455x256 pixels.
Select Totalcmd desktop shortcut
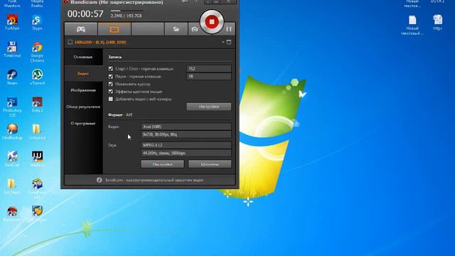pyautogui.click(x=12, y=49)
